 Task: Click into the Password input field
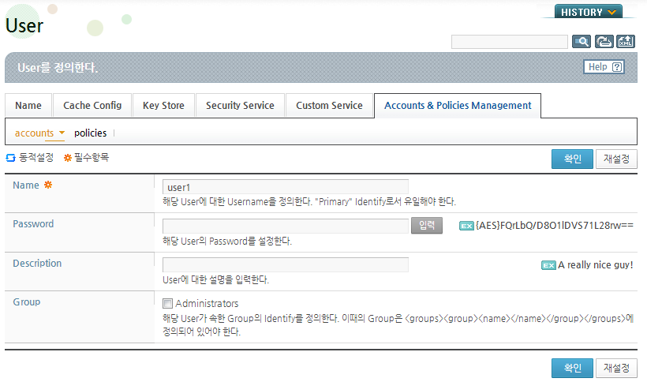286,226
